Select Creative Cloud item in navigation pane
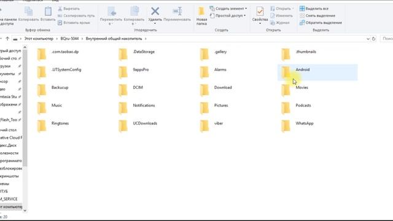Viewport: 393px width, 221px height. [11, 138]
